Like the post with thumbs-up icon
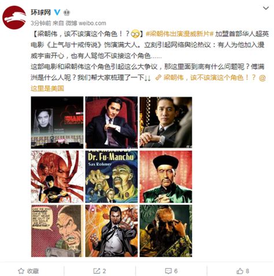274x276 pixels. 240,271
